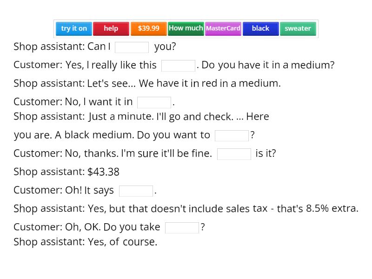Choose the "sweater" tile
Screen dimensions: 372x279
[298, 28]
